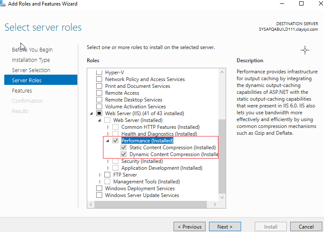
Task: Select Performance (Installed) tree row
Action: [147, 141]
